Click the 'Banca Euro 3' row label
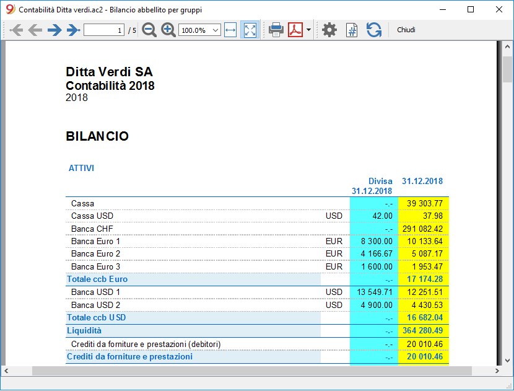Screen dimensions: 514x391 coord(96,266)
